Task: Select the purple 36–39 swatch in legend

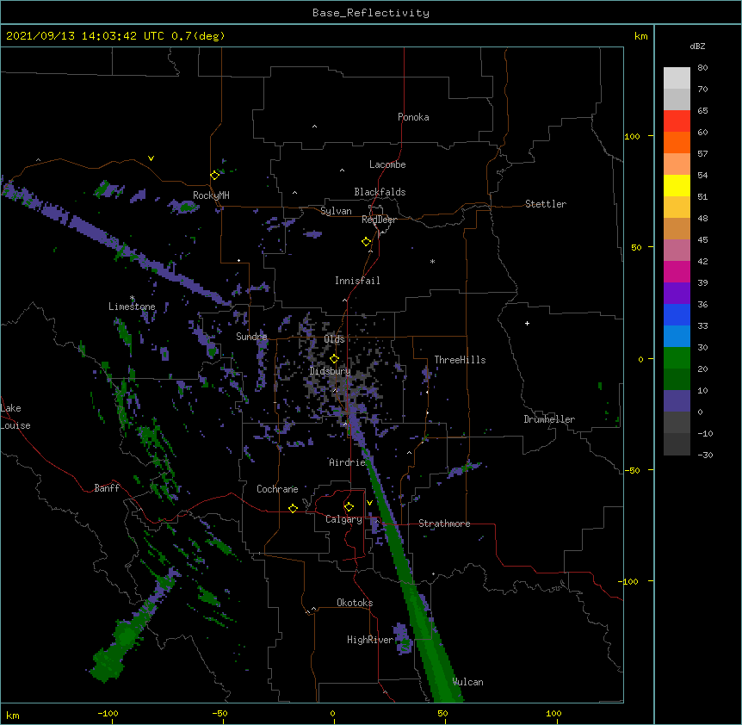Action: (x=677, y=294)
